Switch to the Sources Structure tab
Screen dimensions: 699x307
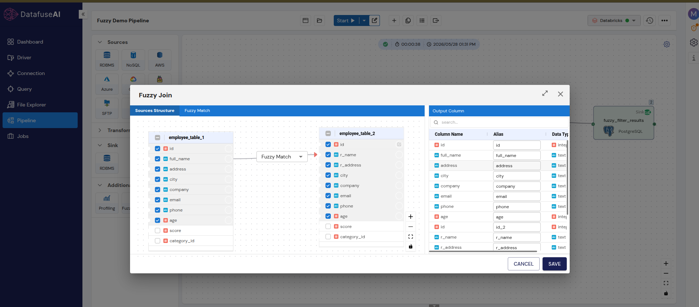click(x=155, y=111)
